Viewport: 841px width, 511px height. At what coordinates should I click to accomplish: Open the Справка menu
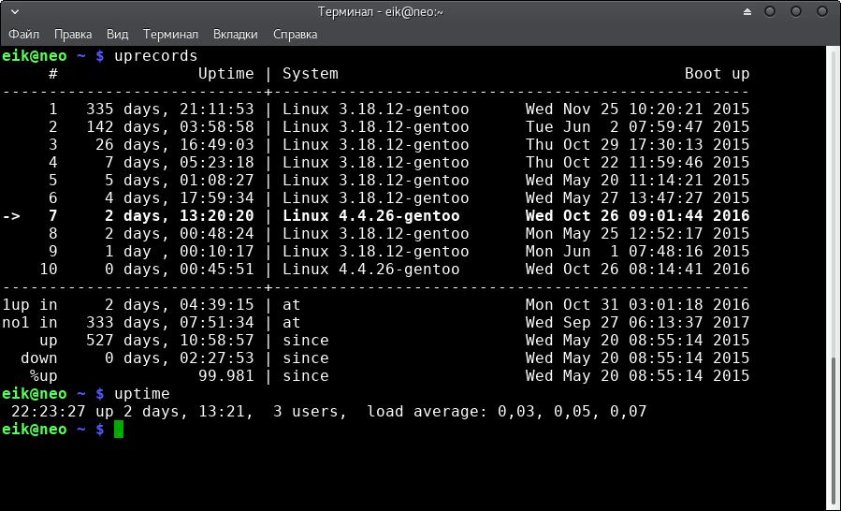coord(295,35)
